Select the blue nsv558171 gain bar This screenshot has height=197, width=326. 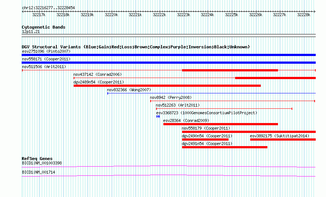168,63
